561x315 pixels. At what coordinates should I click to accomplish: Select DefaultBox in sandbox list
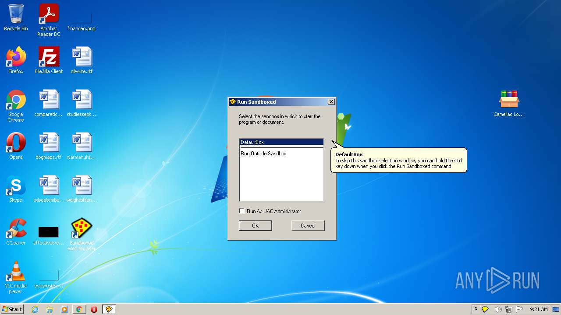pos(281,142)
